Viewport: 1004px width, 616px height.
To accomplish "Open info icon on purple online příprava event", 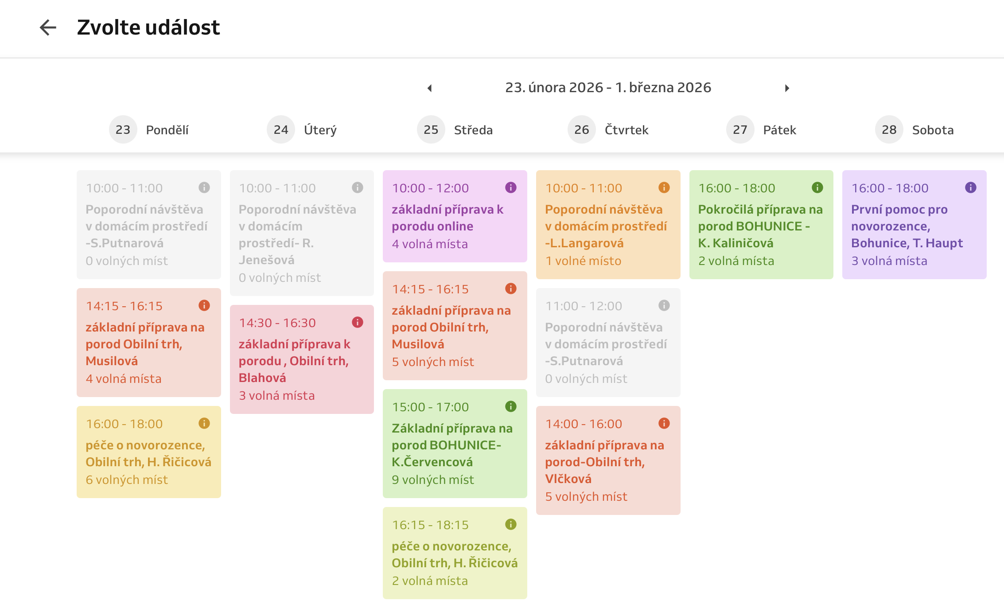I will tap(510, 187).
